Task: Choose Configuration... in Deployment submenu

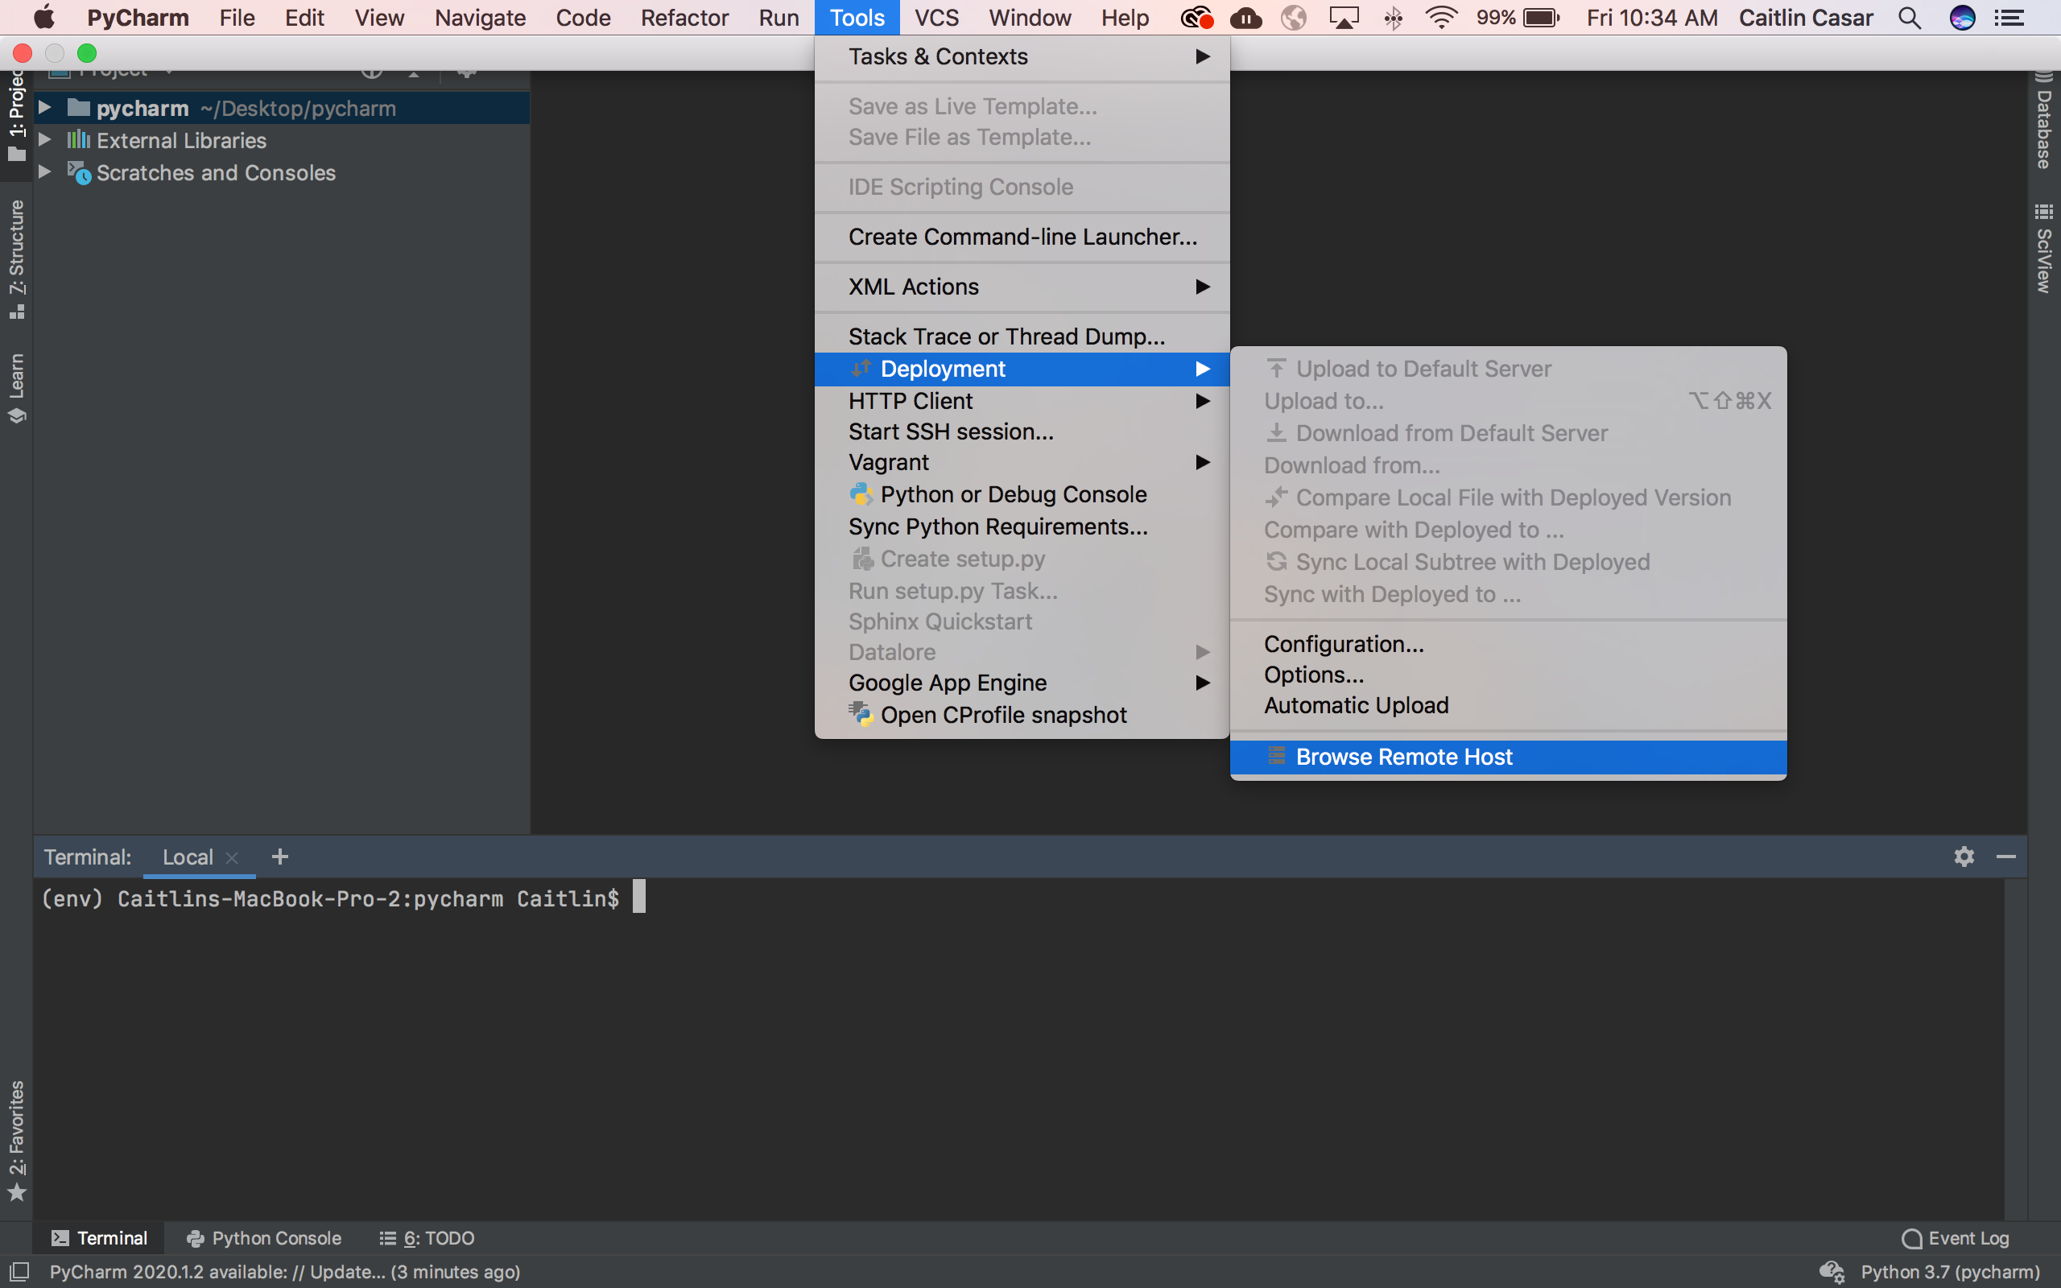Action: click(x=1508, y=643)
